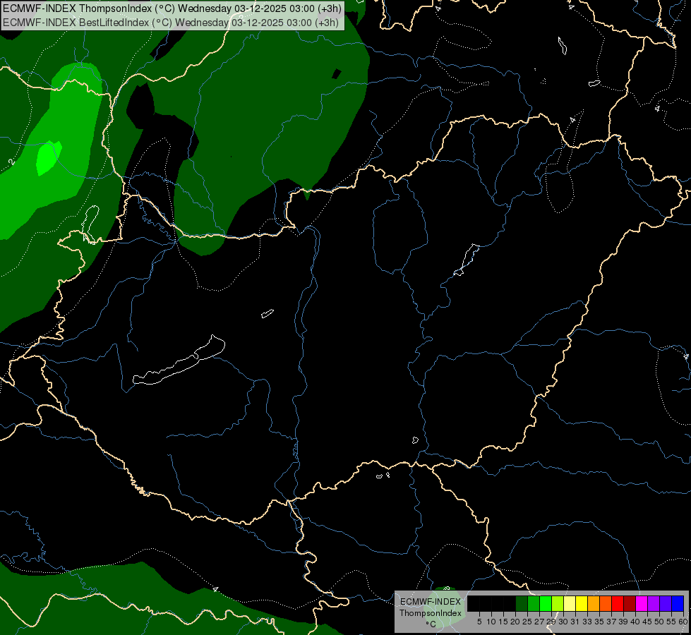Select the pale yellow 30–31 legend swatch
The image size is (691, 635).
pos(570,603)
